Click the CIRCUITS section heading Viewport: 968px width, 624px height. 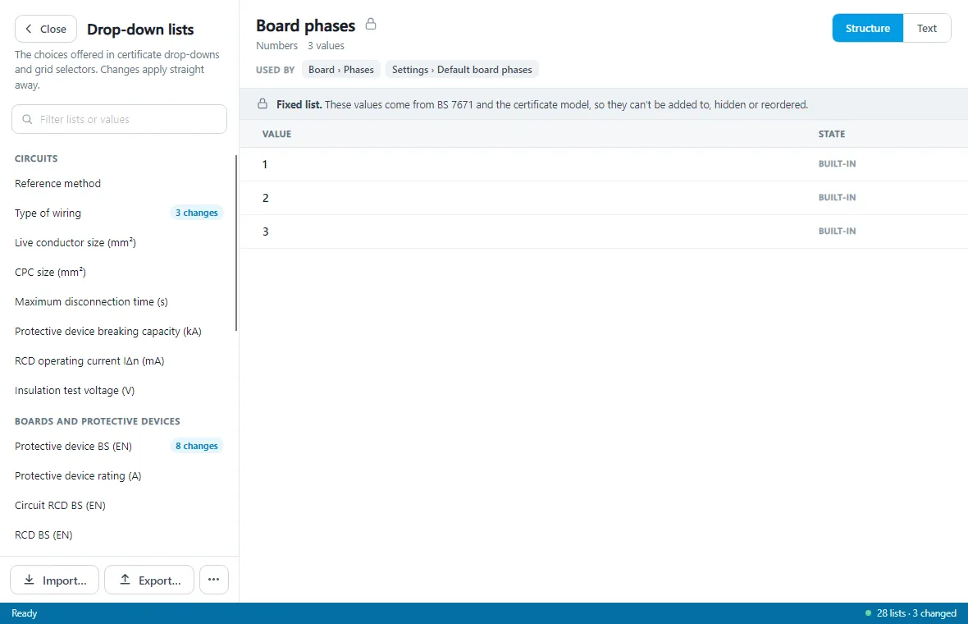(36, 158)
